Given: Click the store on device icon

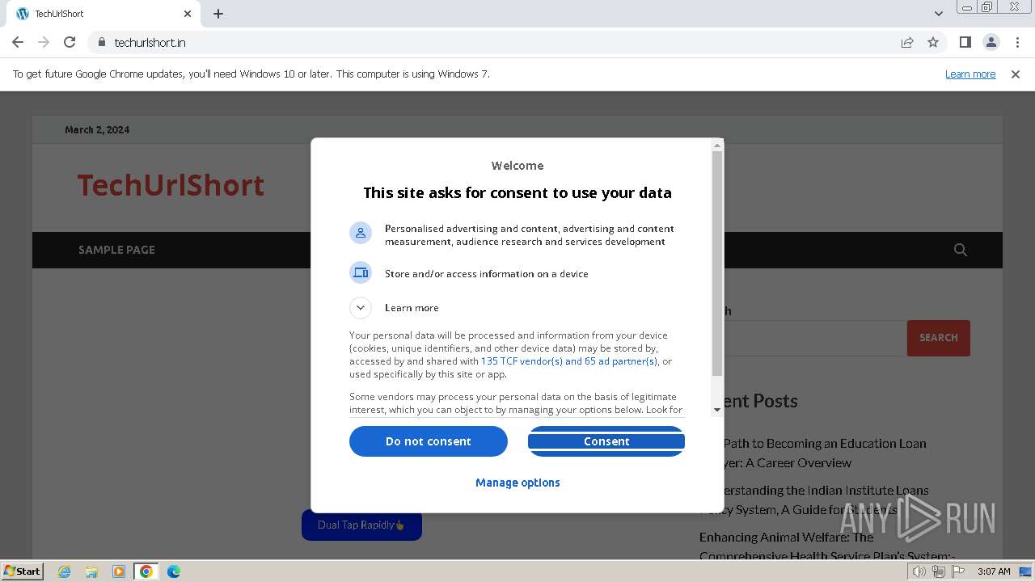Looking at the screenshot, I should click(x=361, y=272).
